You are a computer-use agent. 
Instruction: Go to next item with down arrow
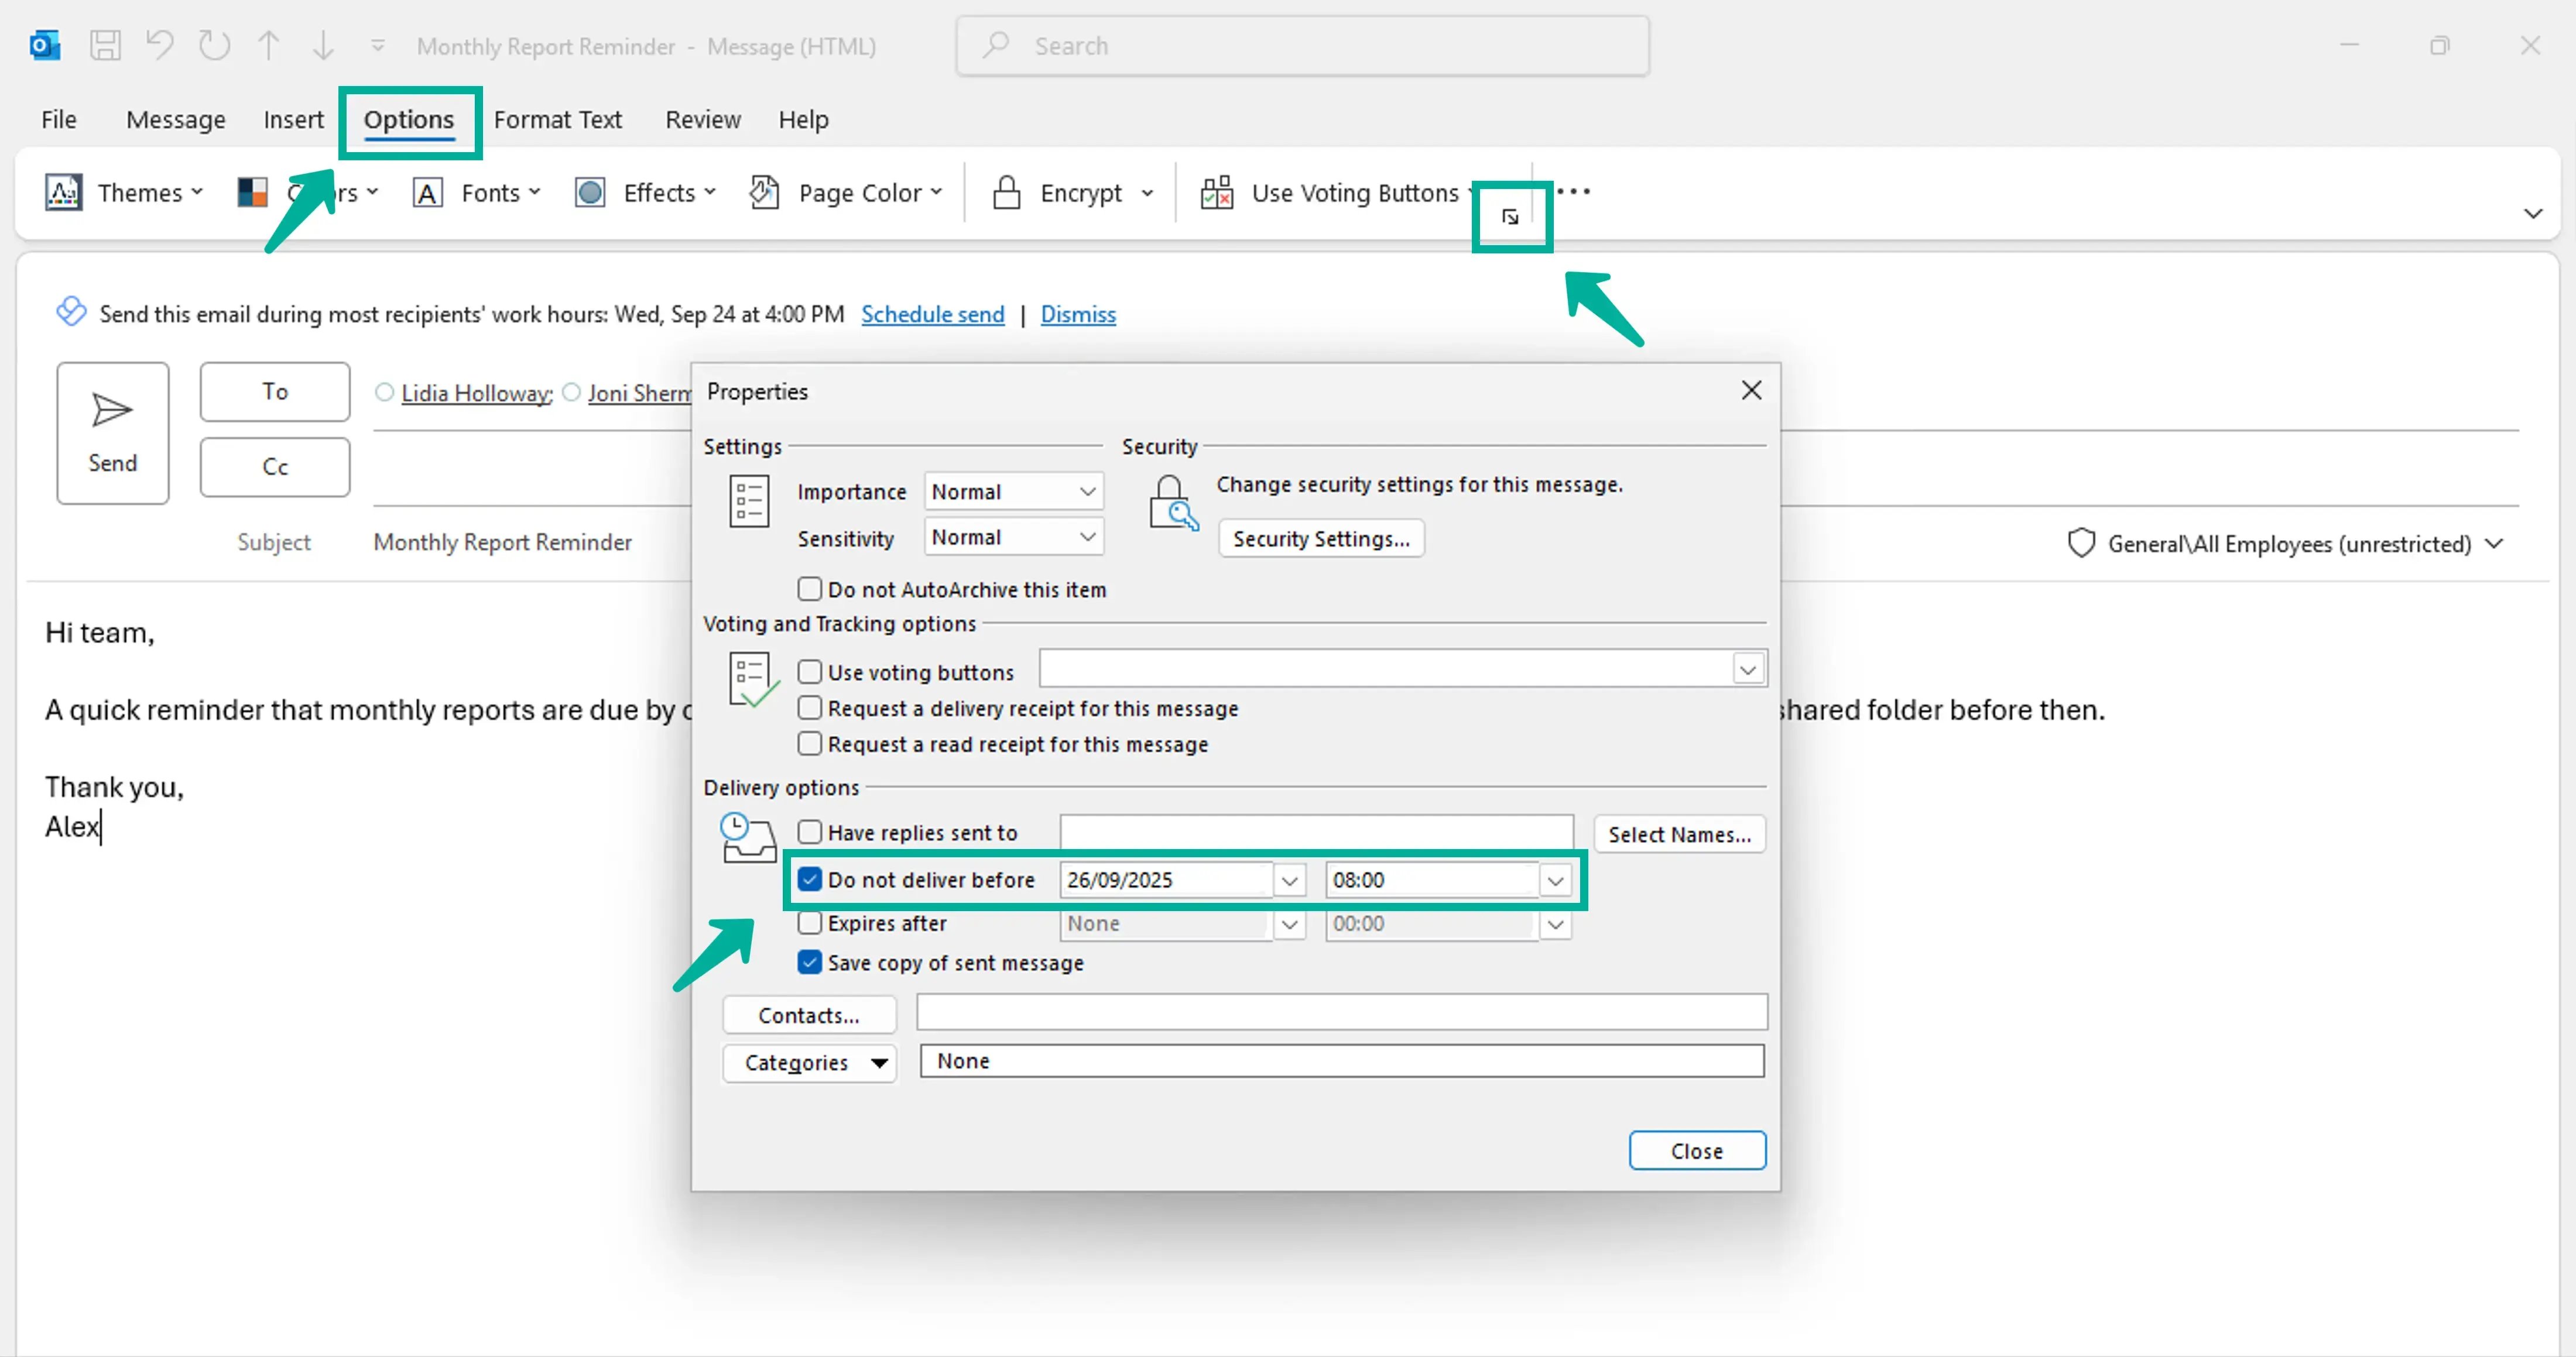pyautogui.click(x=323, y=46)
